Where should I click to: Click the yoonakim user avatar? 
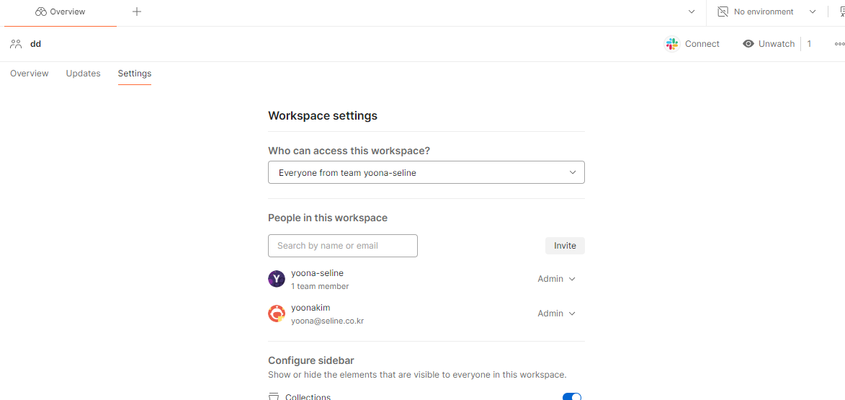277,314
